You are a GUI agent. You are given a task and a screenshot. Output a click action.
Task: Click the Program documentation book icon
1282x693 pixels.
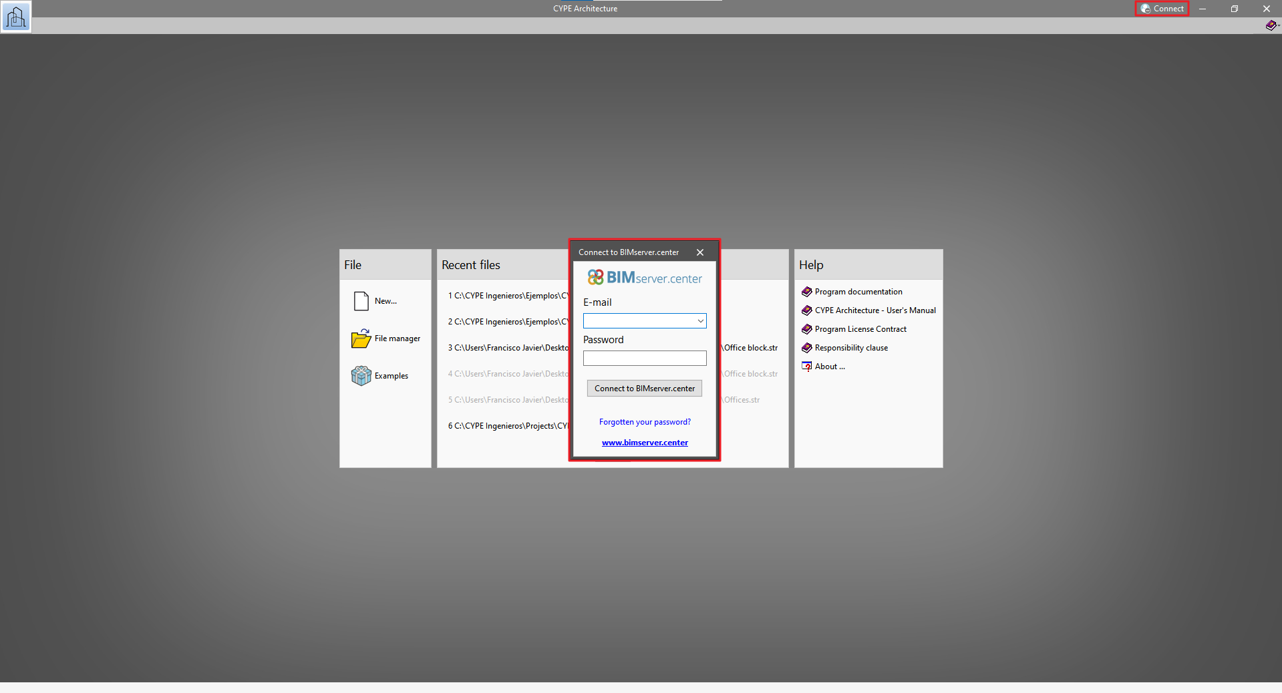point(806,292)
